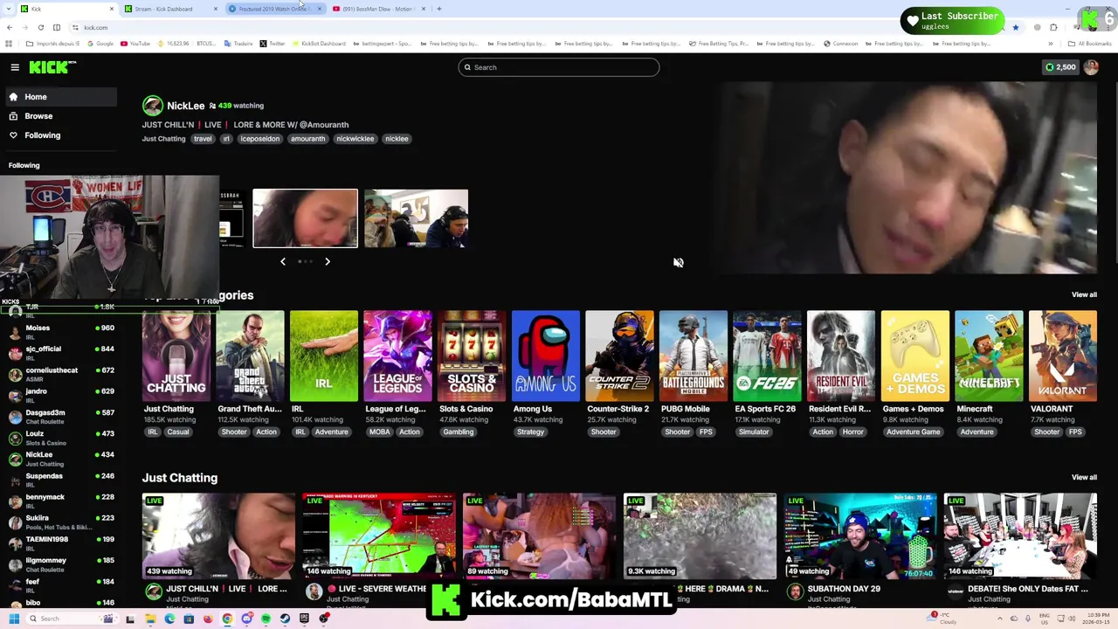Open the Just Chatting category card
Screen dimensions: 1118x629
[176, 356]
